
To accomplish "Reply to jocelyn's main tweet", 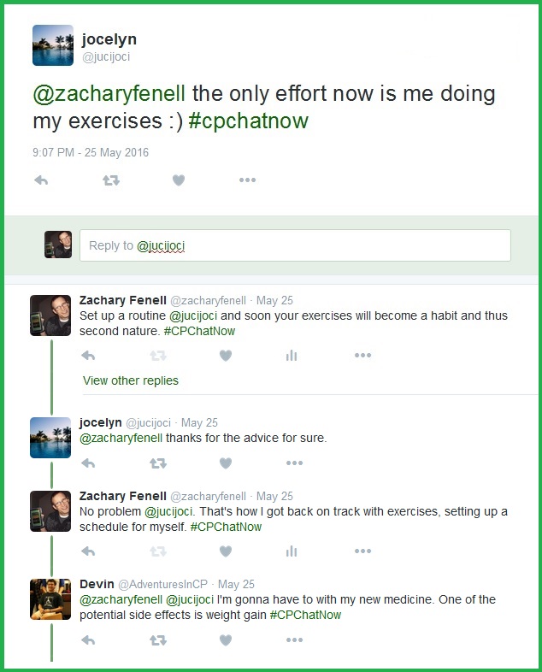I will coord(41,180).
